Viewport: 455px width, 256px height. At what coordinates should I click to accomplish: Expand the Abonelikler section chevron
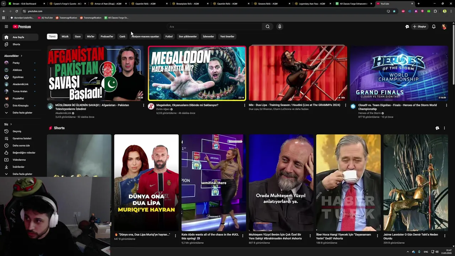coord(21,56)
